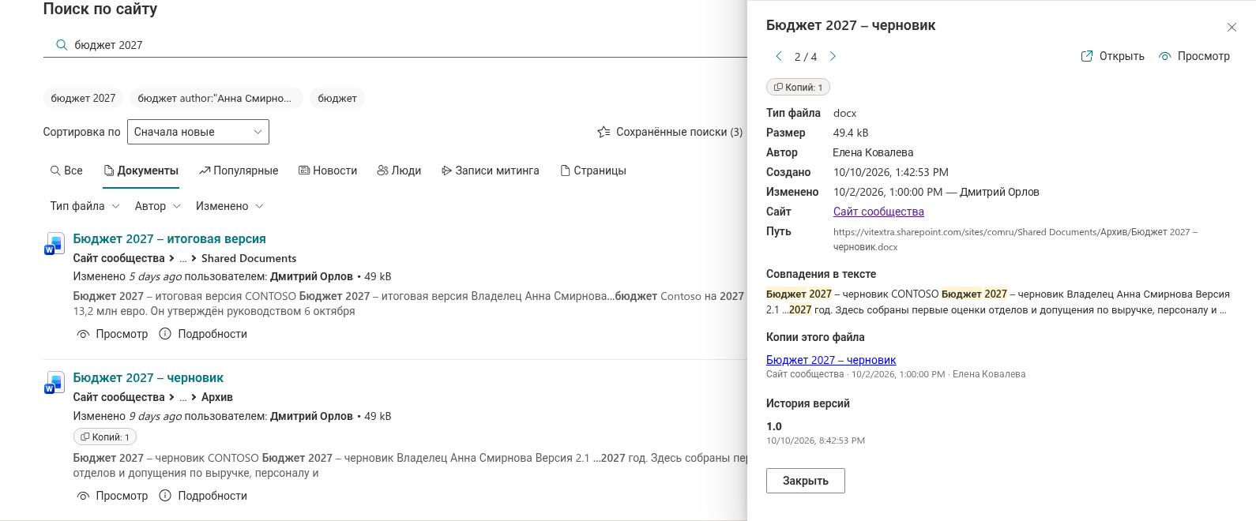This screenshot has height=521, width=1256.
Task: Click the Поиск по сайту heading
Action: click(100, 9)
